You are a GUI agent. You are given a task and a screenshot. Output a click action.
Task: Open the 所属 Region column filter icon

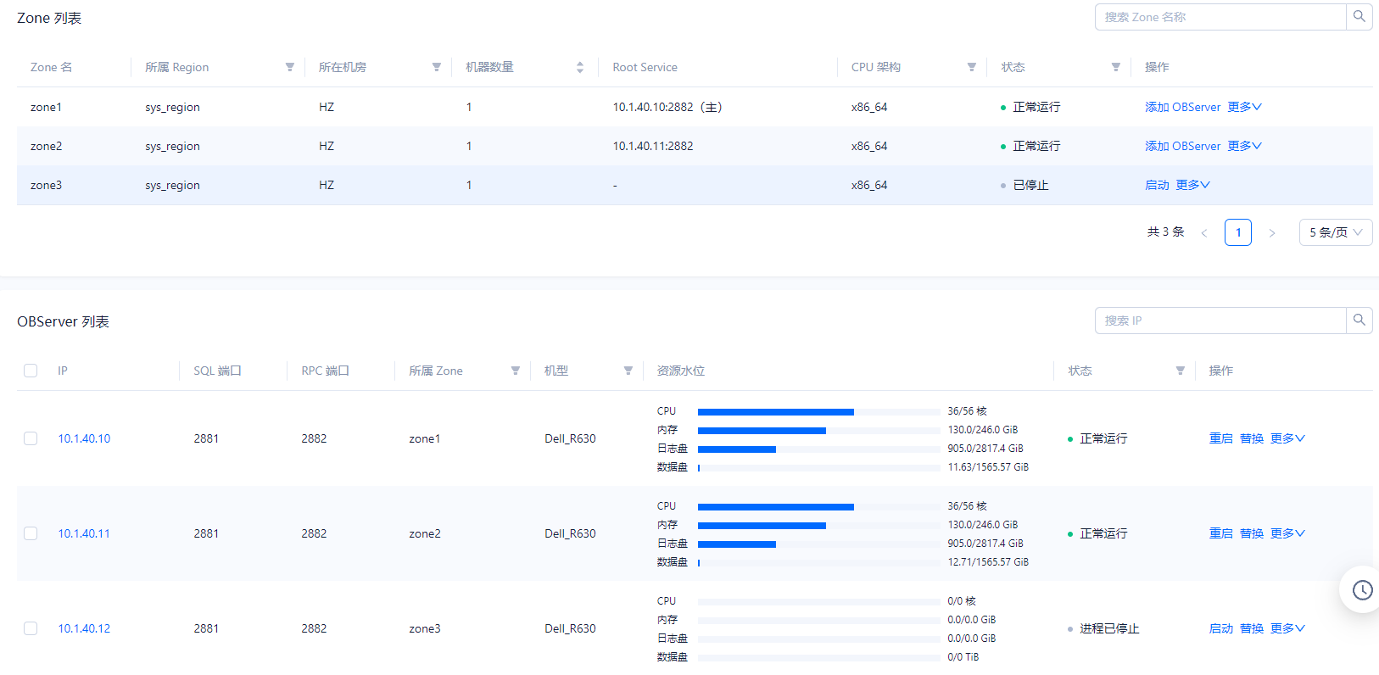click(290, 67)
